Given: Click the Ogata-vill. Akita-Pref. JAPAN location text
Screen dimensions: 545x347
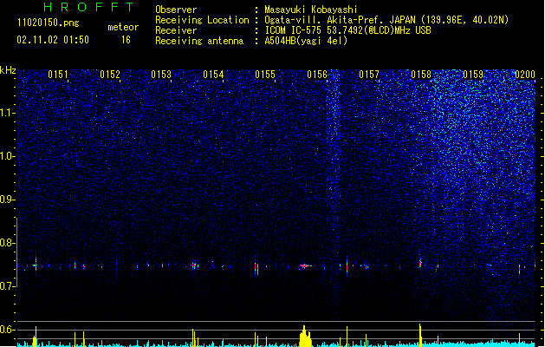Looking at the screenshot, I should (386, 20).
